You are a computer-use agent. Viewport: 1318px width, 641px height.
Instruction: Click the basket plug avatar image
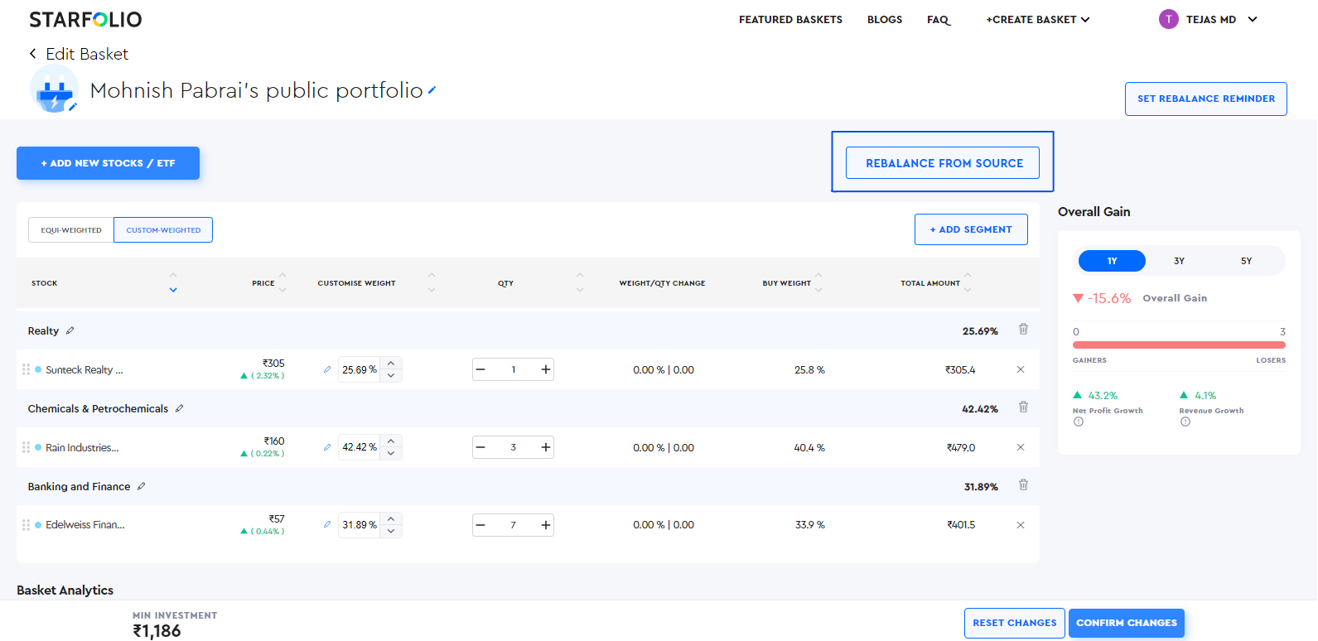coord(54,89)
